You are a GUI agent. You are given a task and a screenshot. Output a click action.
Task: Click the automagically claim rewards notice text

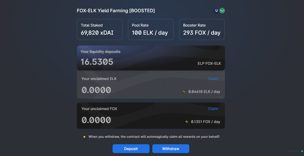154,137
